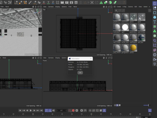
Task: Click frame 50 on the timeline ruler
Action: coord(72,114)
